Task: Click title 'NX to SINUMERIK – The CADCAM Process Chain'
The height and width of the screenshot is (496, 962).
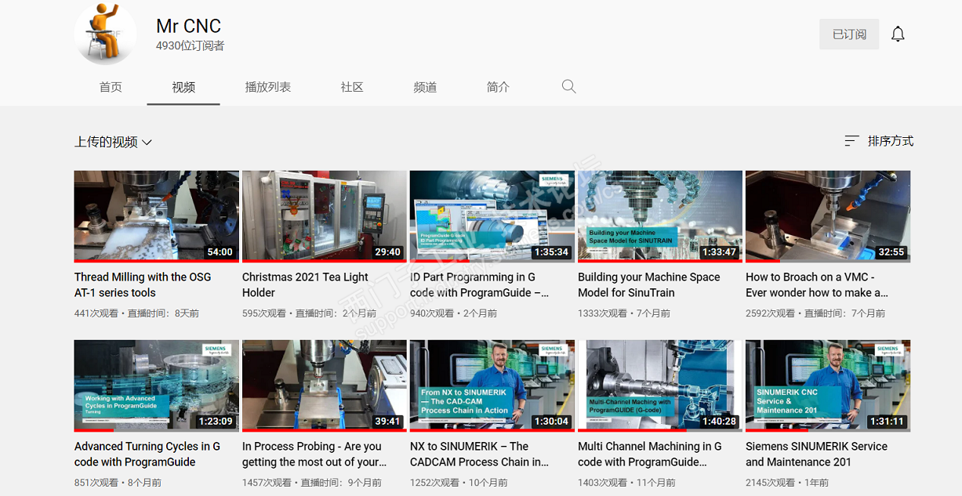Action: click(479, 454)
